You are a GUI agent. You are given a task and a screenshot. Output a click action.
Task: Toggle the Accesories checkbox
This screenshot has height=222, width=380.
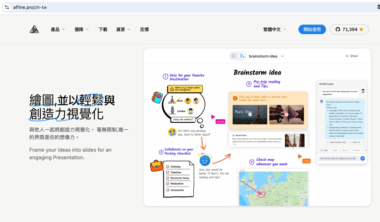point(168,190)
